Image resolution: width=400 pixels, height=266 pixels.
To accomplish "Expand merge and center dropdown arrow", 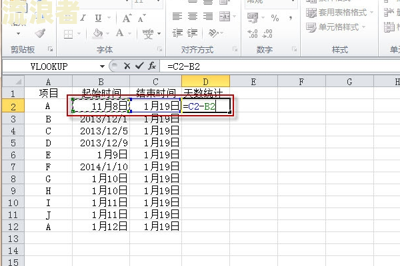I will coord(234,17).
